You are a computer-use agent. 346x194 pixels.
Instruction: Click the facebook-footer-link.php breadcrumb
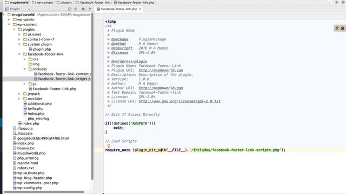tap(134, 2)
